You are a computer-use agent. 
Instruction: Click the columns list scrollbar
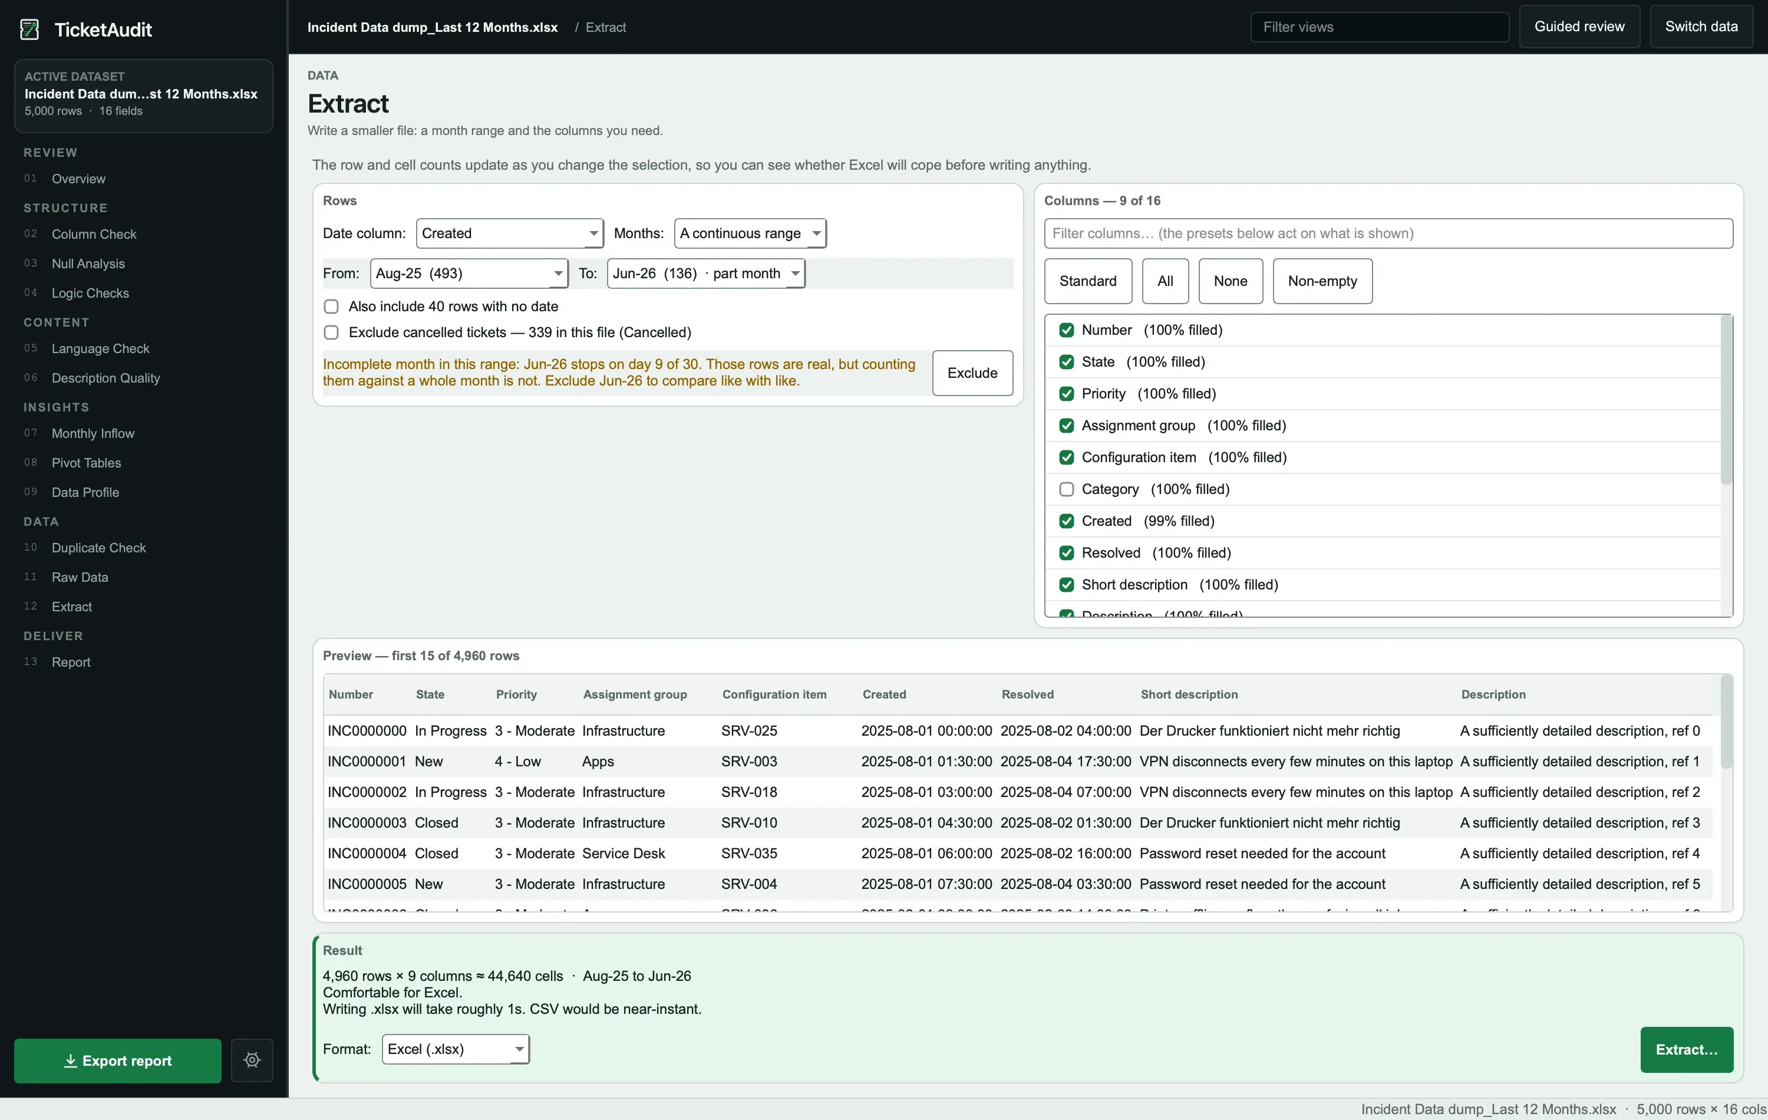pos(1727,400)
